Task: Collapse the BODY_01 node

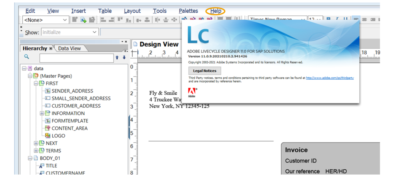Action: pos(30,159)
